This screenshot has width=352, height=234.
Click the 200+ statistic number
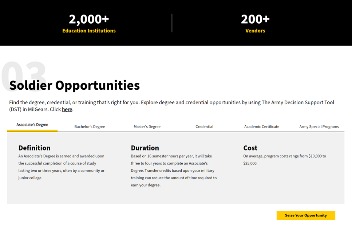coord(255,19)
